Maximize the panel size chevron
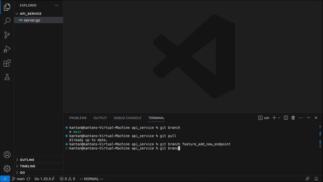 308,118
